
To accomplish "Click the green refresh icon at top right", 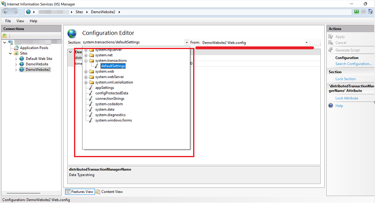I will 356,12.
